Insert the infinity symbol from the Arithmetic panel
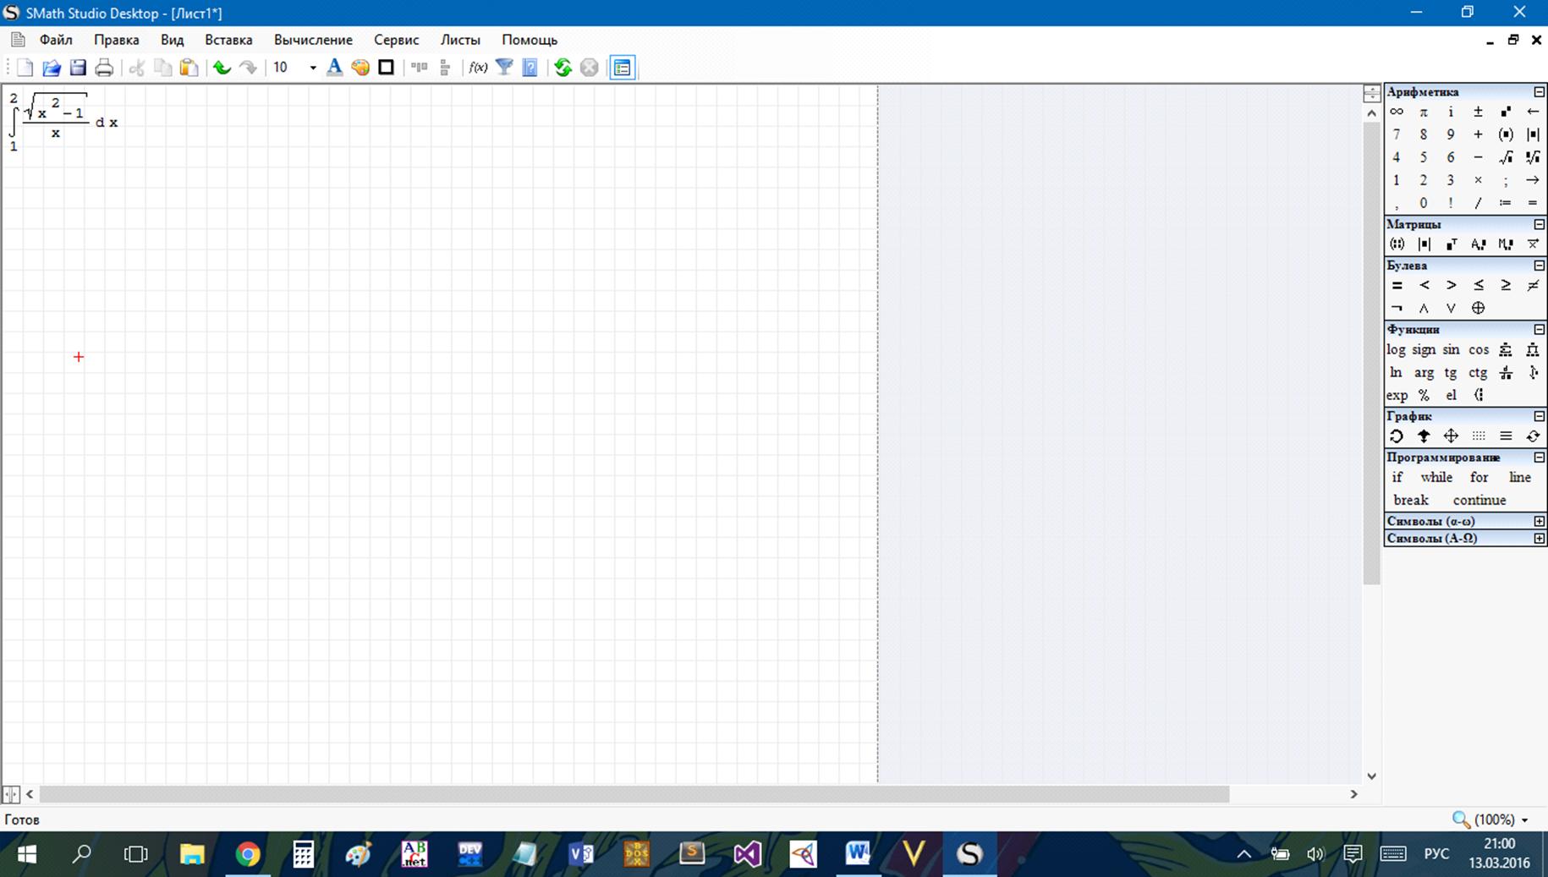The image size is (1548, 877). [1397, 112]
